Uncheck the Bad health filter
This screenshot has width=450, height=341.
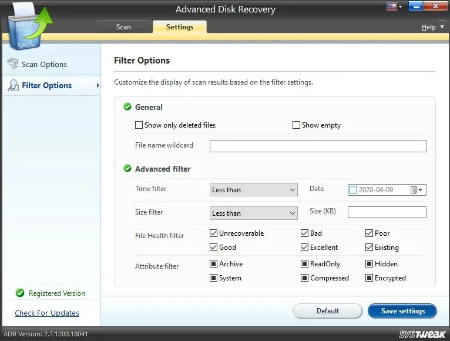pos(304,233)
